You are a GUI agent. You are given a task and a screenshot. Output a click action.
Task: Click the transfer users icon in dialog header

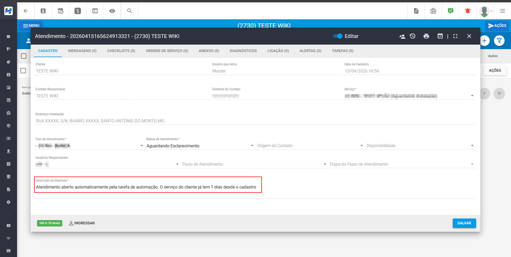tap(402, 36)
